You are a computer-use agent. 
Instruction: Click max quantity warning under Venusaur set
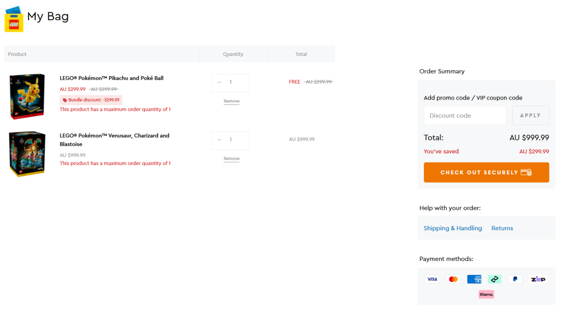pos(115,164)
